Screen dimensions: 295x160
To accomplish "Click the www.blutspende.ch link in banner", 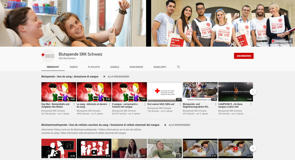I will [281, 41].
